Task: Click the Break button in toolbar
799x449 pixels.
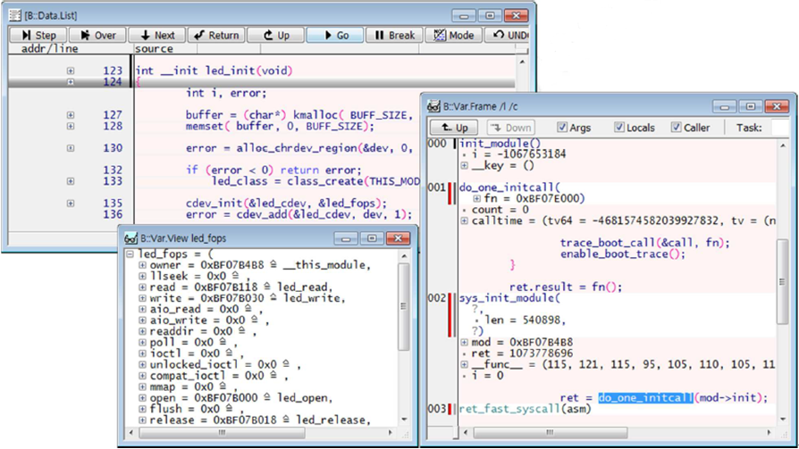Action: [x=394, y=35]
